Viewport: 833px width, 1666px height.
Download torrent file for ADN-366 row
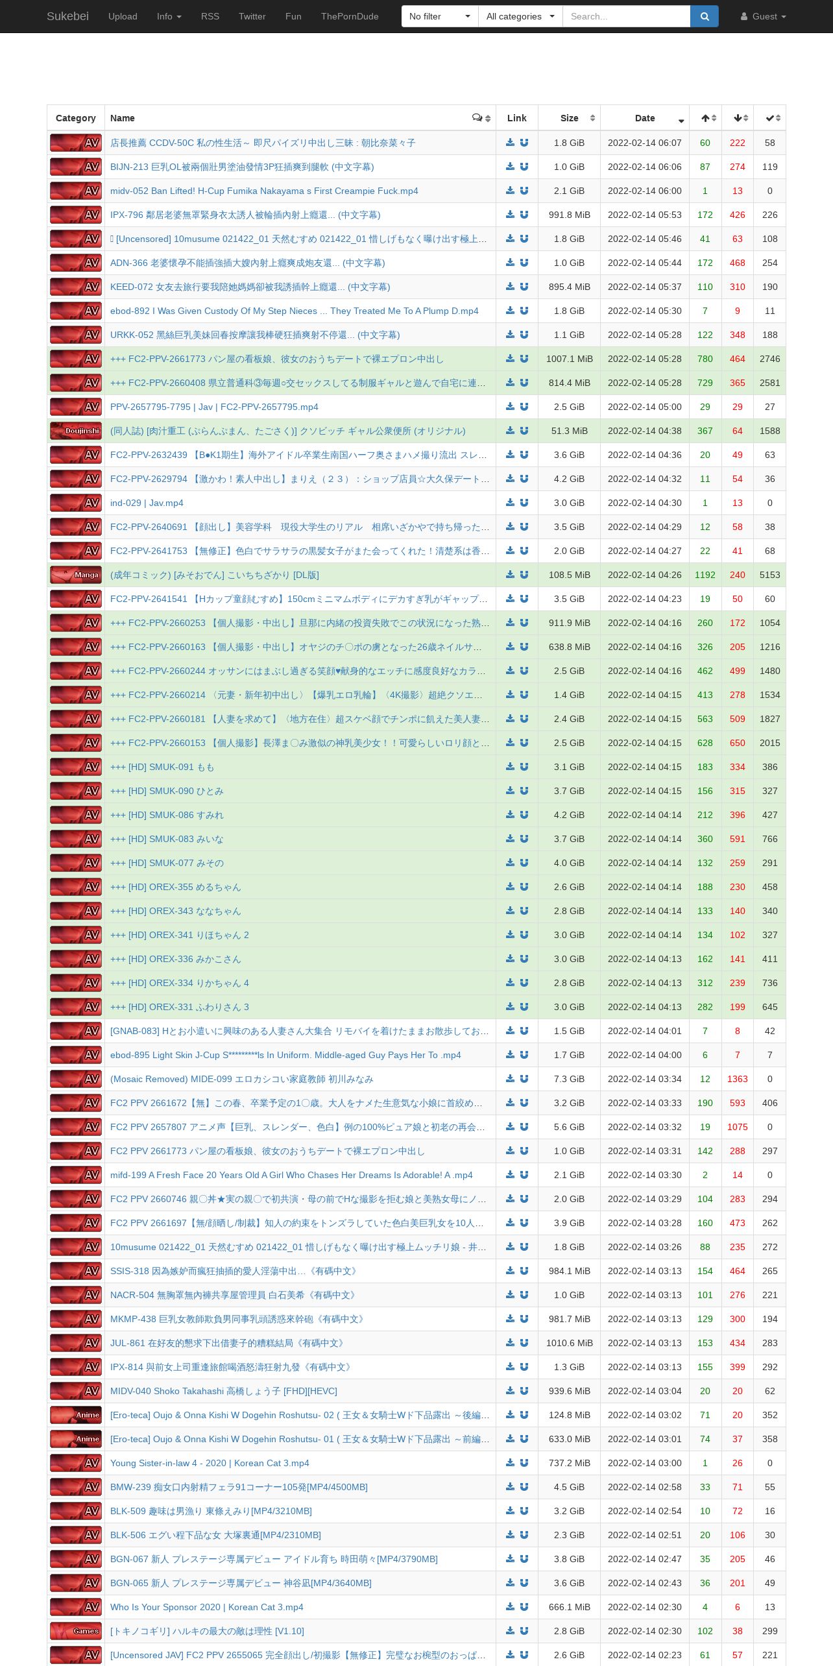pyautogui.click(x=511, y=263)
